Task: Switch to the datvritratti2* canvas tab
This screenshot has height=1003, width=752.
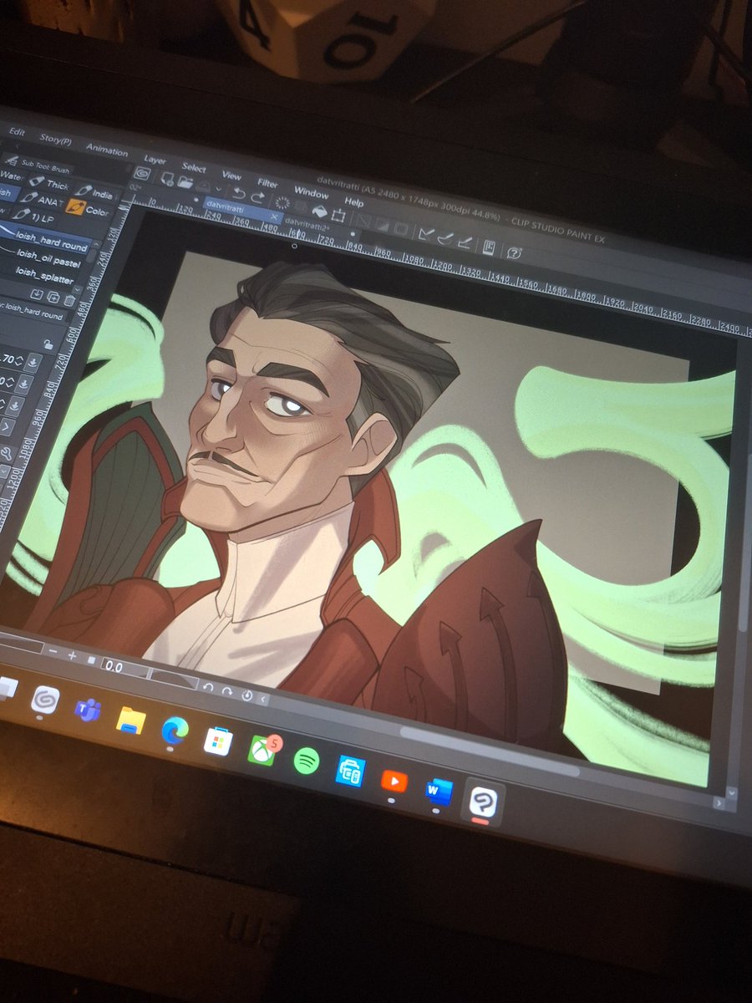Action: pyautogui.click(x=307, y=223)
